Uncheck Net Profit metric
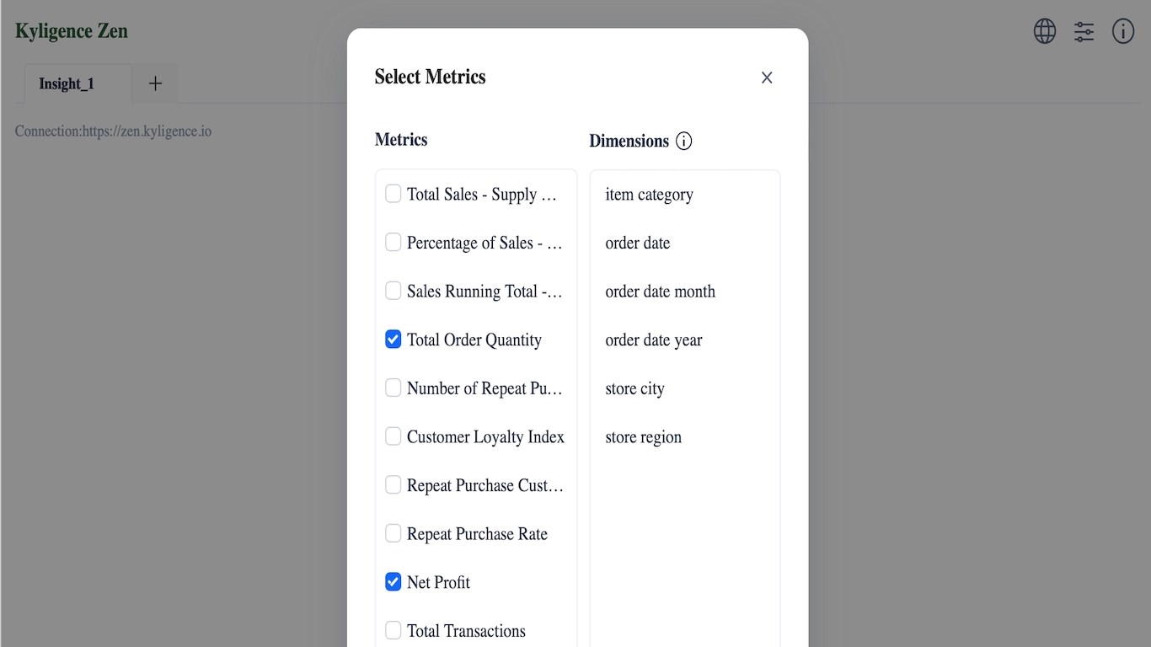Screen dimensions: 1151x647 393,582
